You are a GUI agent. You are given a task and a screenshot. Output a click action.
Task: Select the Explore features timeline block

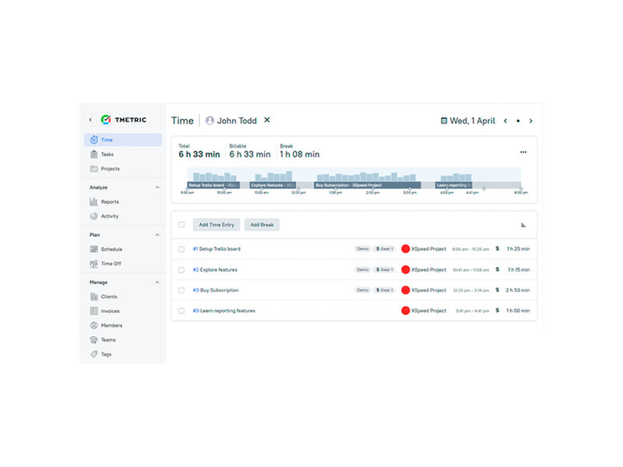[x=273, y=185]
